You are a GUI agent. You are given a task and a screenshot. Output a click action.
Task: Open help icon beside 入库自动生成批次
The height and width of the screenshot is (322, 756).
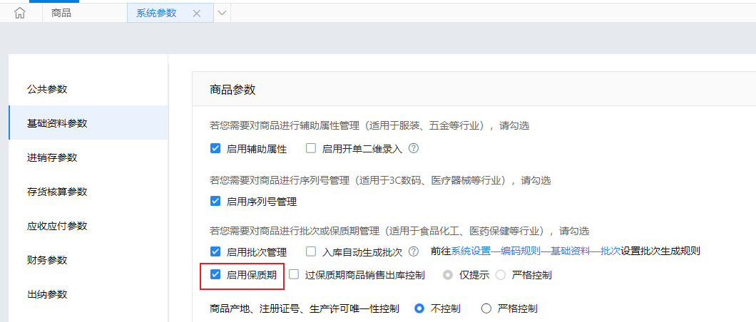click(x=413, y=251)
